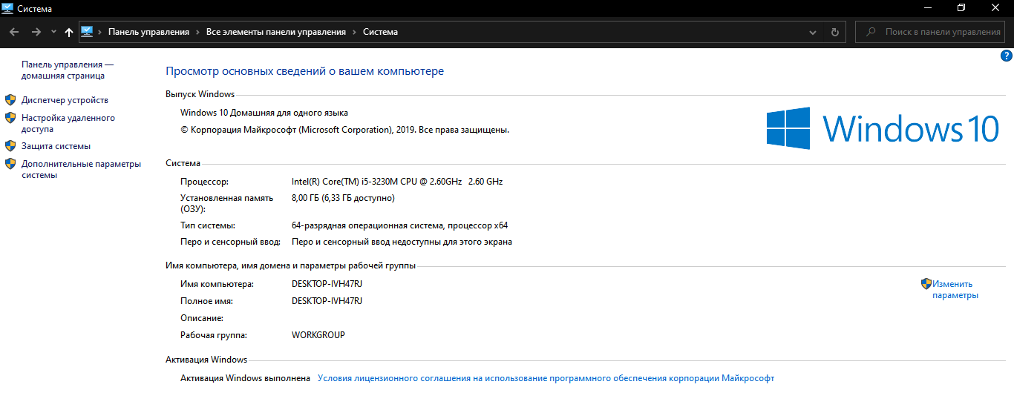Expand chevron after address bar computer icon
This screenshot has height=393, width=1014.
pyautogui.click(x=99, y=32)
